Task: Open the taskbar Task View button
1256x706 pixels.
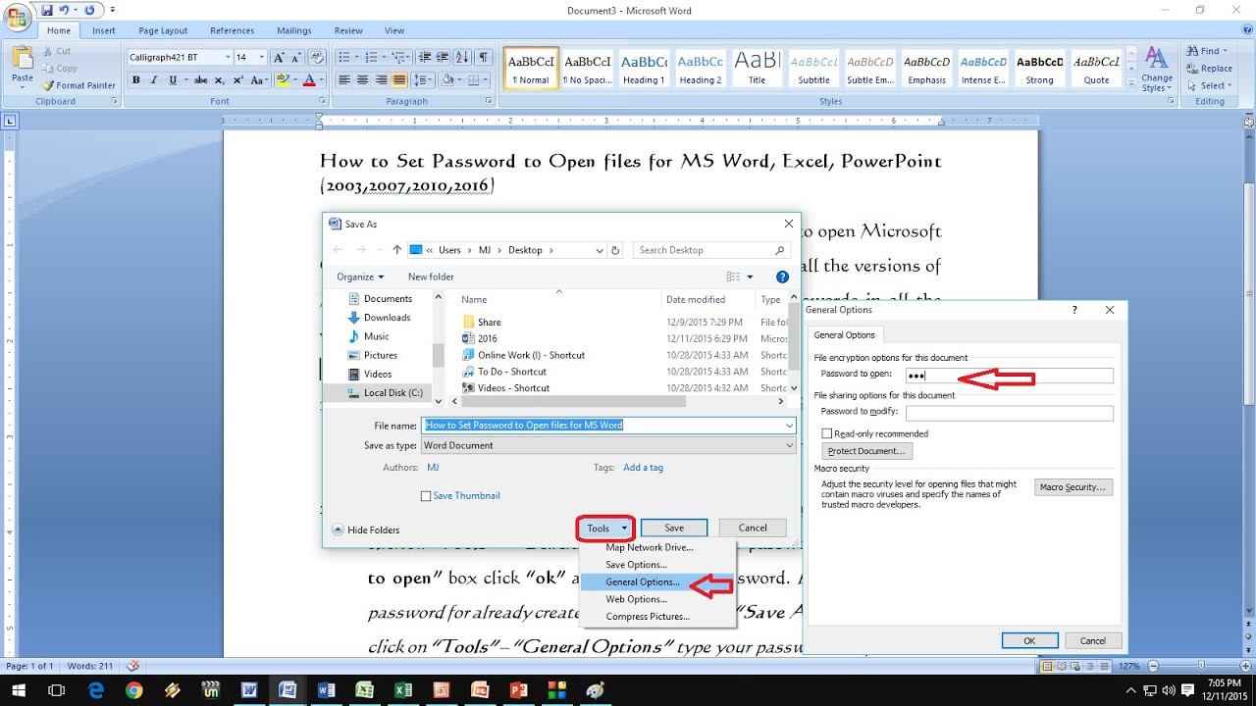Action: tap(58, 690)
